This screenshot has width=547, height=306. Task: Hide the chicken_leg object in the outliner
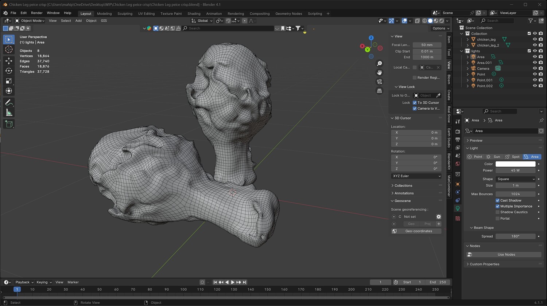tap(535, 39)
